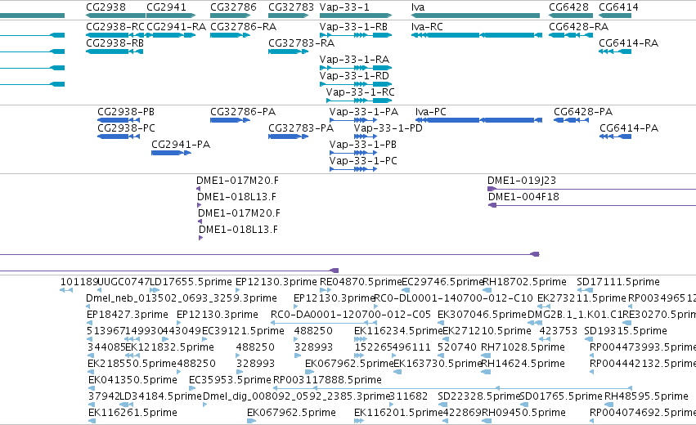The height and width of the screenshot is (425, 696).
Task: Click transcript Vap-33-1-RC label
Action: coord(360,92)
